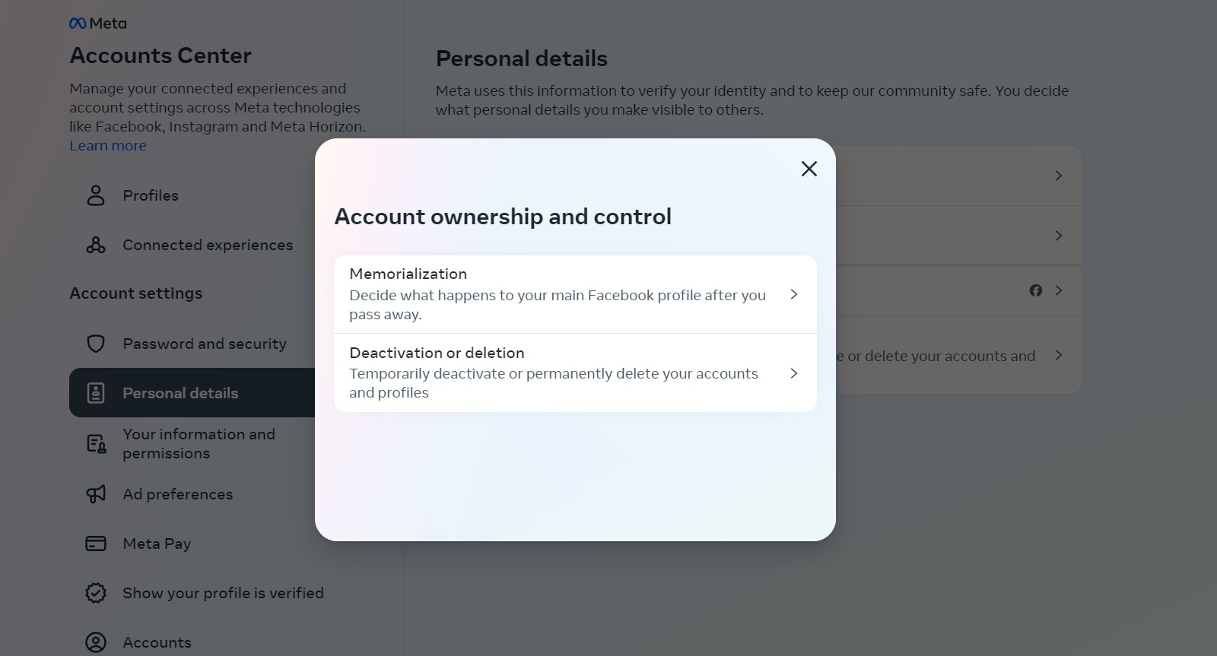Click the Meta logo
Viewport: 1217px width, 656px height.
coord(97,24)
